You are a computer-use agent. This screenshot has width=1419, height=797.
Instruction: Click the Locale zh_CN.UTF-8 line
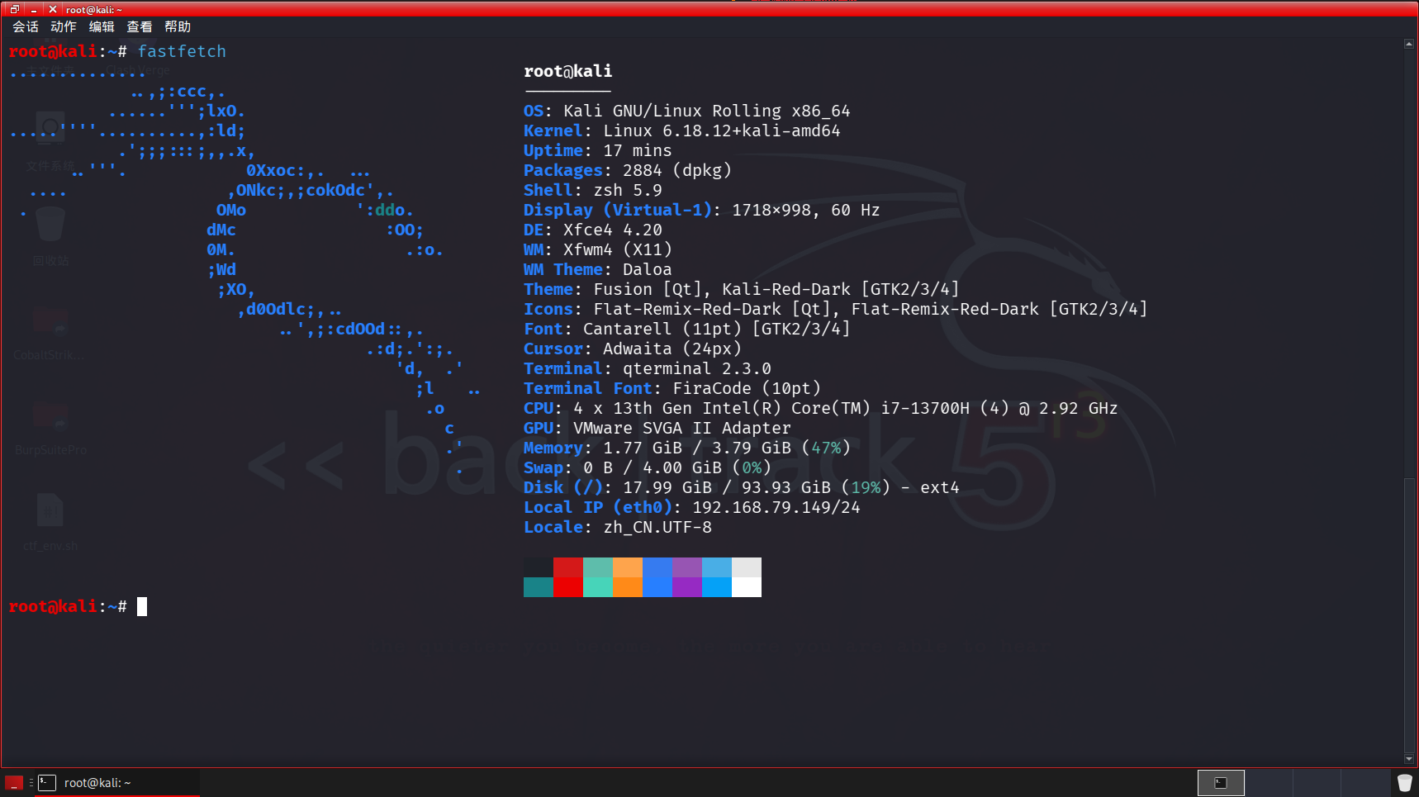coord(617,527)
